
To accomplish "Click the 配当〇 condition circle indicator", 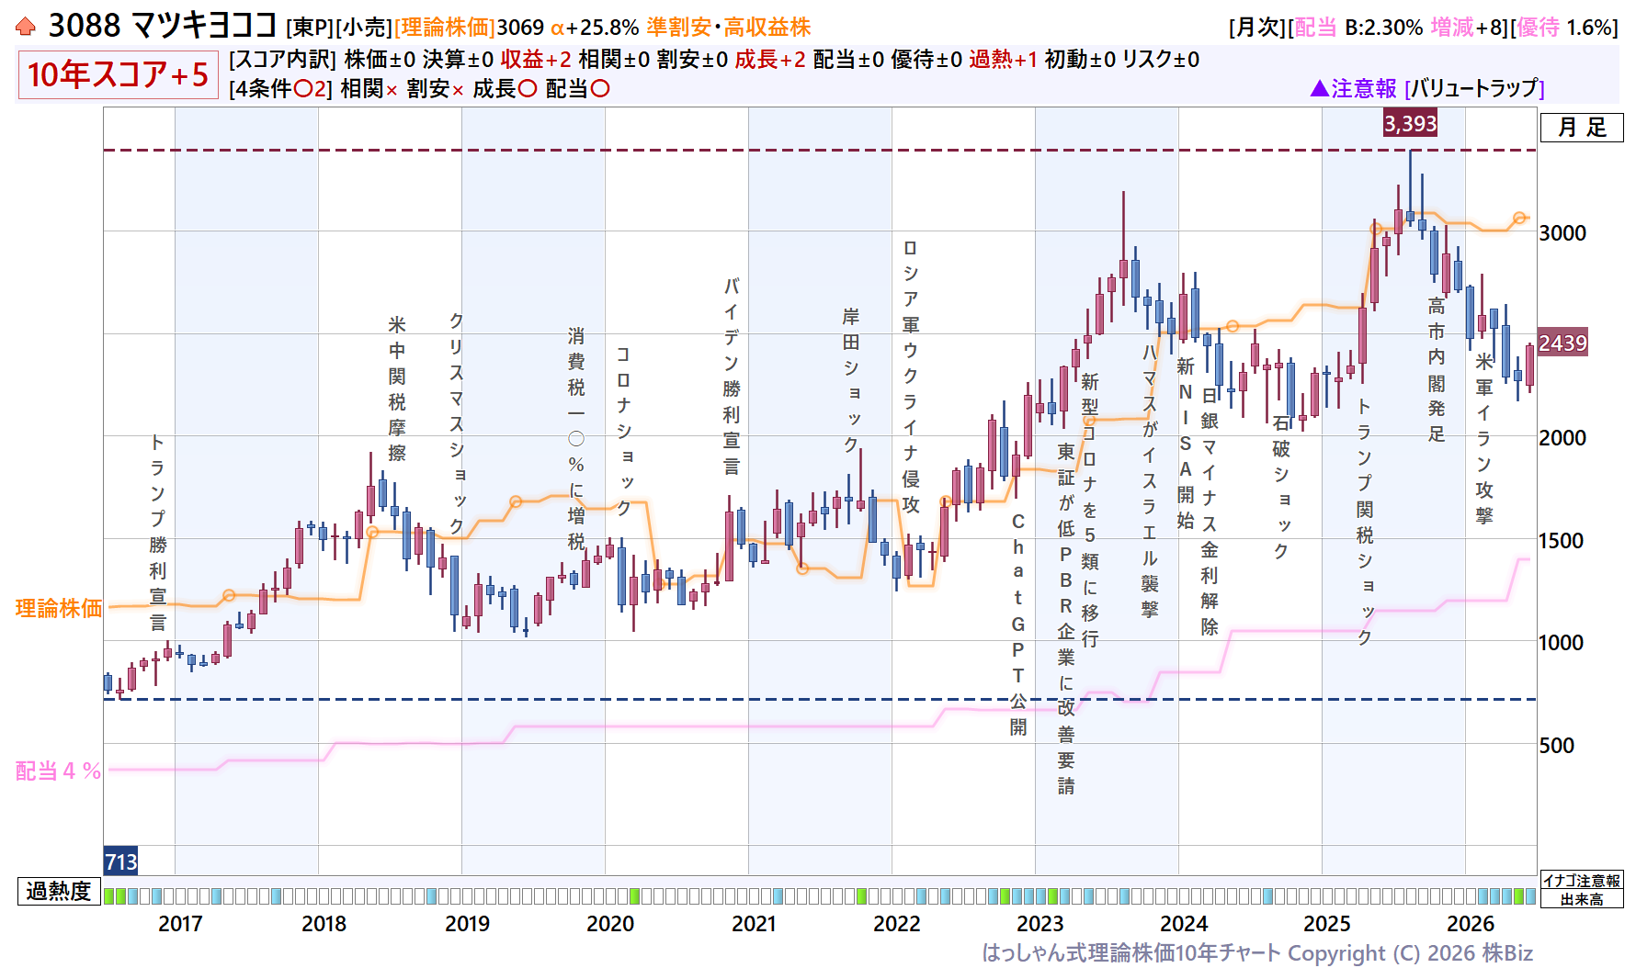I will (599, 89).
